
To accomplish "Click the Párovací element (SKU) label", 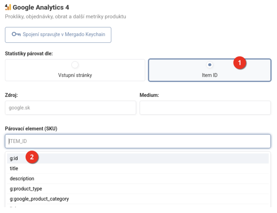I will [x=31, y=128].
